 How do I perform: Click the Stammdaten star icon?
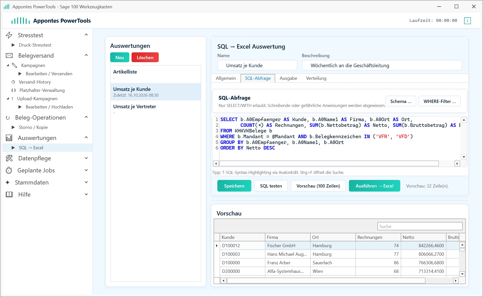click(8, 182)
